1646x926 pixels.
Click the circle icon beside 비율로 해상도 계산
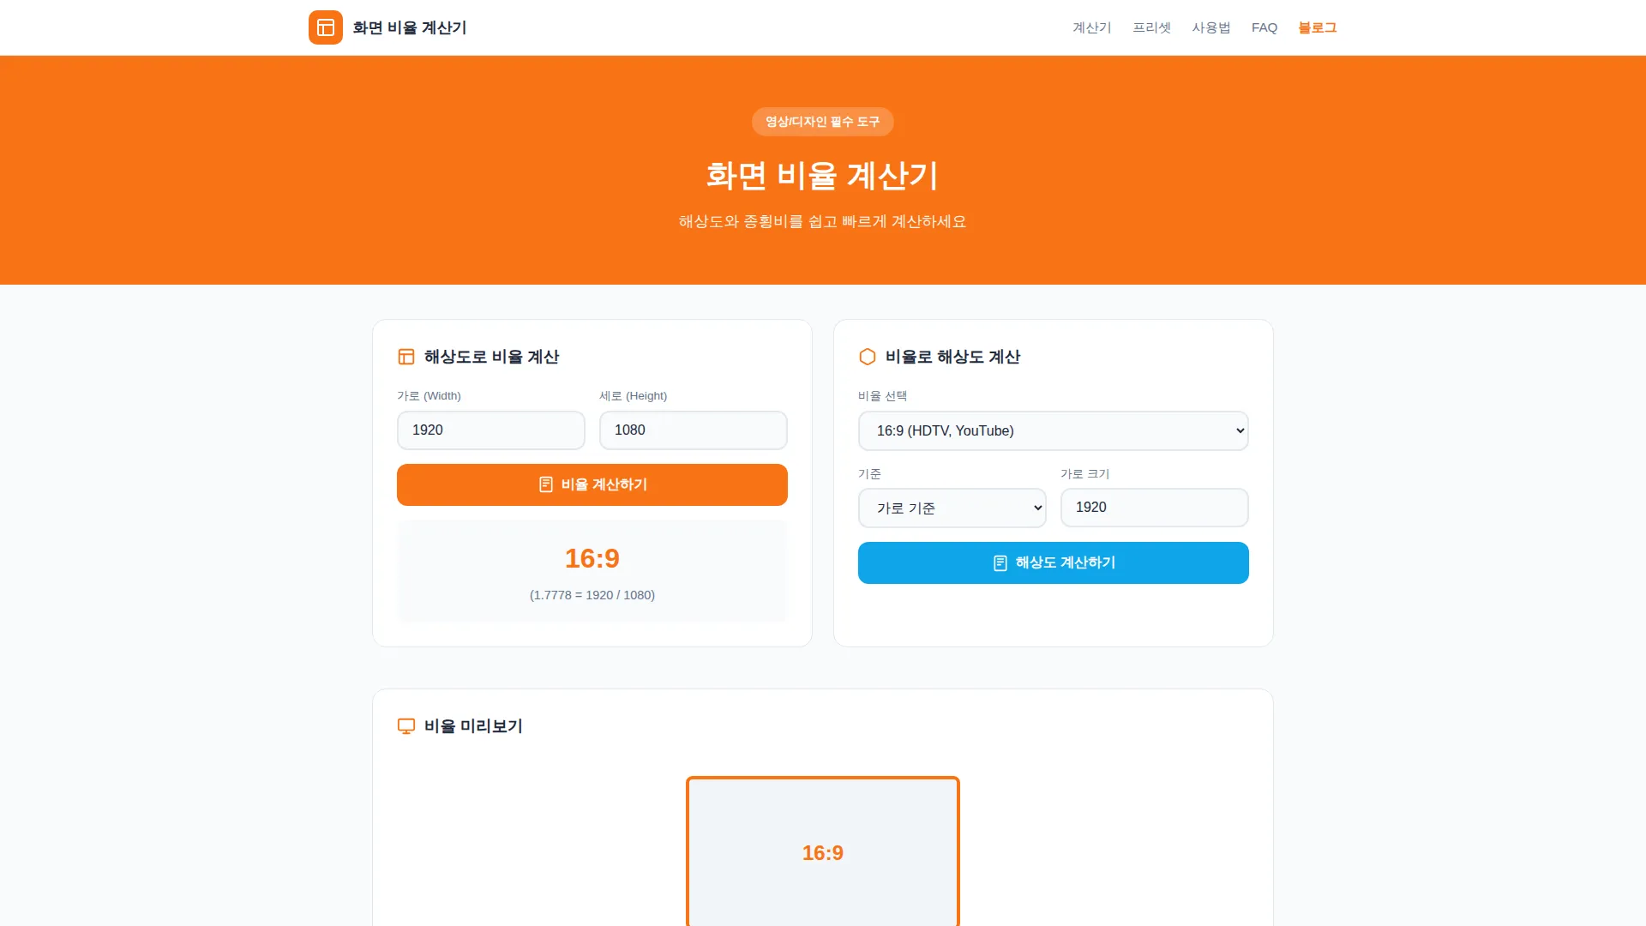pyautogui.click(x=867, y=357)
